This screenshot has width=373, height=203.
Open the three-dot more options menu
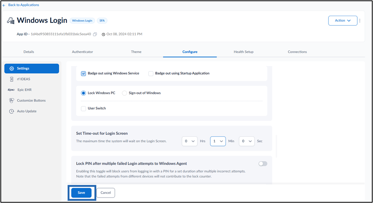[360, 20]
